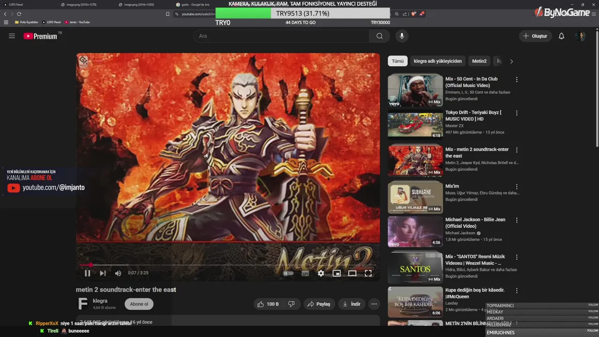Open 50 Cent In Da Club thumbnail
The height and width of the screenshot is (337, 599).
[x=415, y=90]
